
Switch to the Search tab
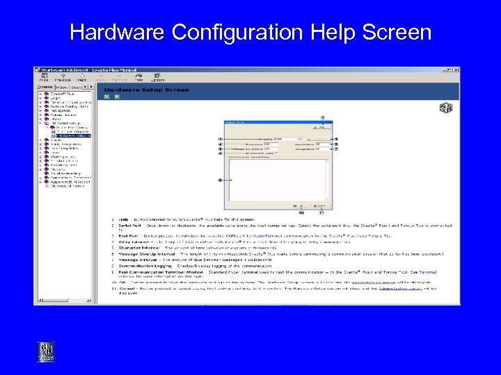77,87
